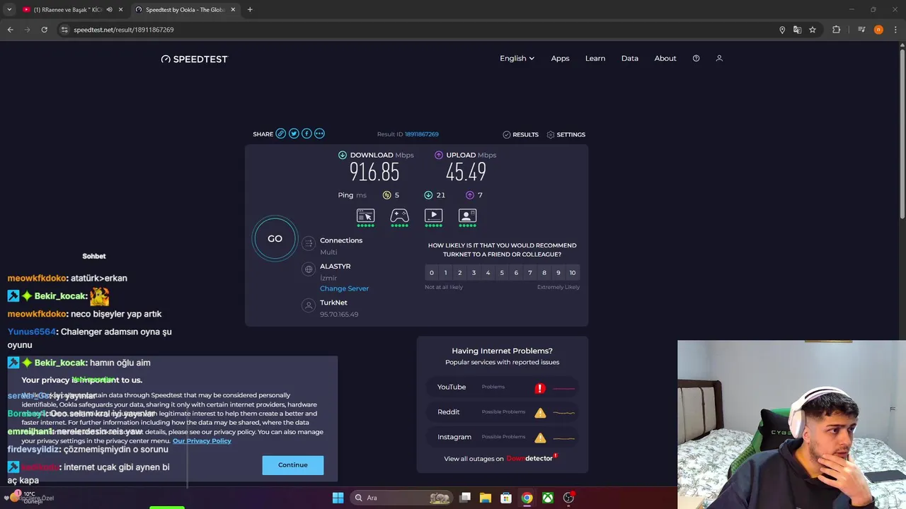Click the Speedtest logo

[195, 59]
